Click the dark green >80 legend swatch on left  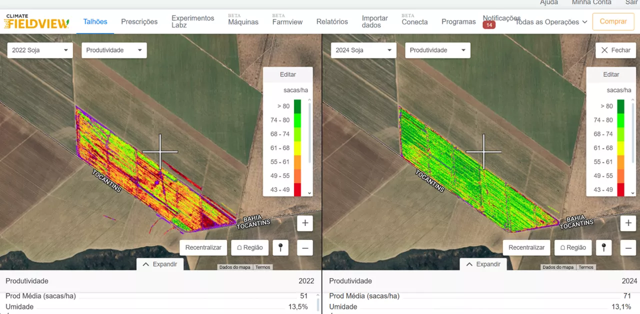tap(297, 106)
